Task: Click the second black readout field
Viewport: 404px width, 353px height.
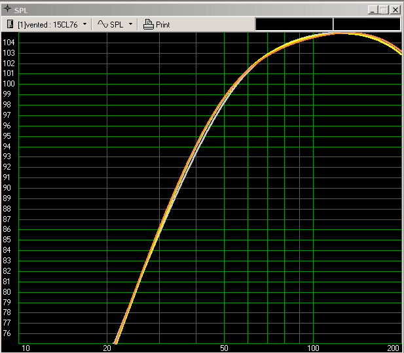Action: [367, 24]
